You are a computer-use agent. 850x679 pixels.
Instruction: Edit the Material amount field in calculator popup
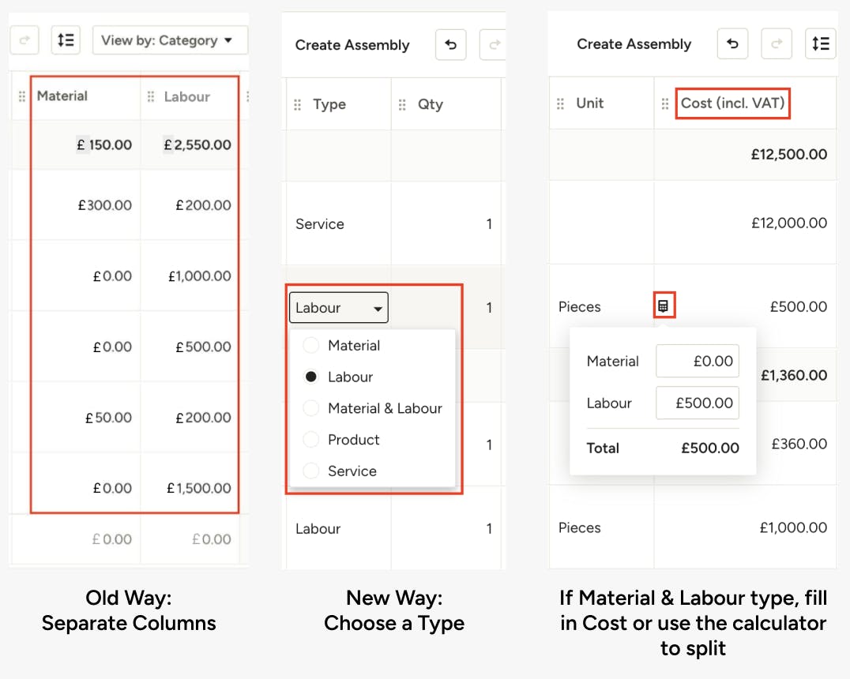(697, 361)
